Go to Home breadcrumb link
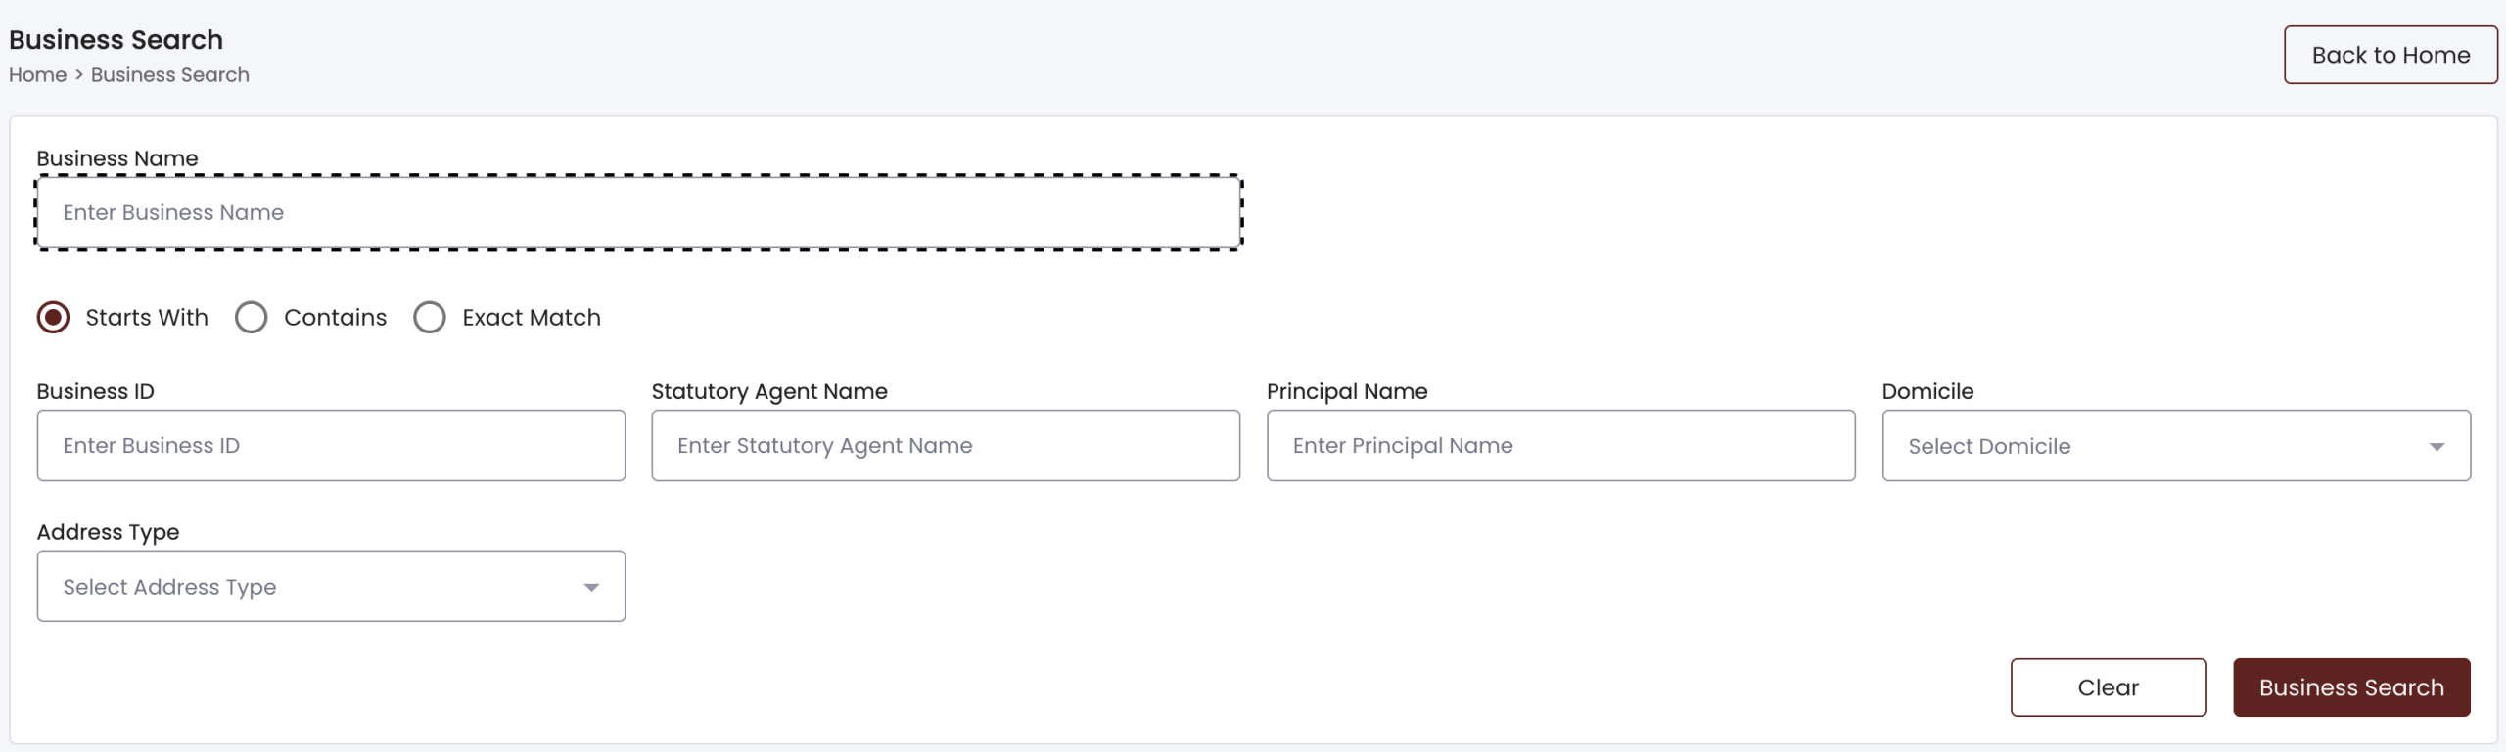 coord(37,75)
